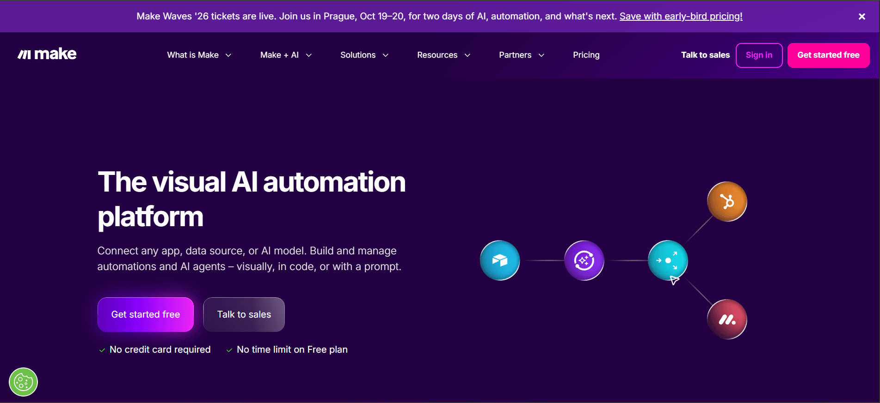
Task: Click the Make logo in the header
Action: (x=47, y=54)
